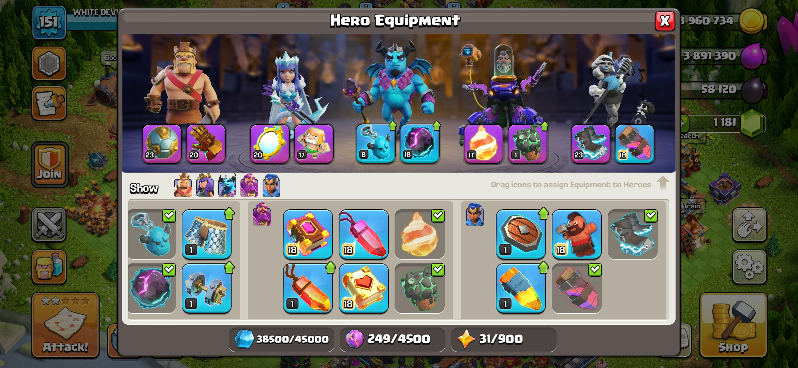Show Grand Warden equipment filter
The width and height of the screenshot is (798, 368).
point(249,185)
